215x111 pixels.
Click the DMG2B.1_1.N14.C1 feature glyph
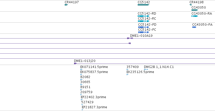[x=146, y=69]
